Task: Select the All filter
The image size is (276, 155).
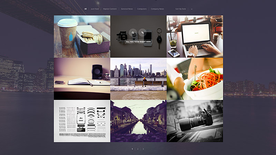Action: [x=86, y=9]
